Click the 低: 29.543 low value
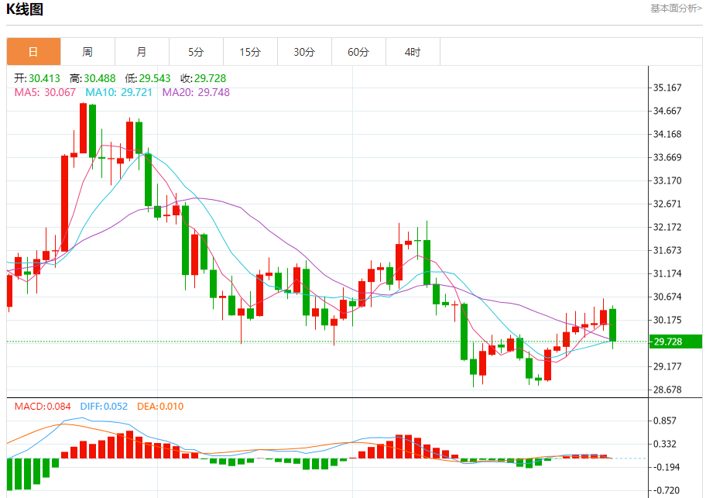706x498 pixels. [x=148, y=78]
